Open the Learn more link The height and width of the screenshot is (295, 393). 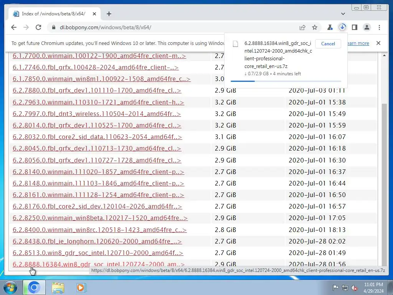point(358,43)
